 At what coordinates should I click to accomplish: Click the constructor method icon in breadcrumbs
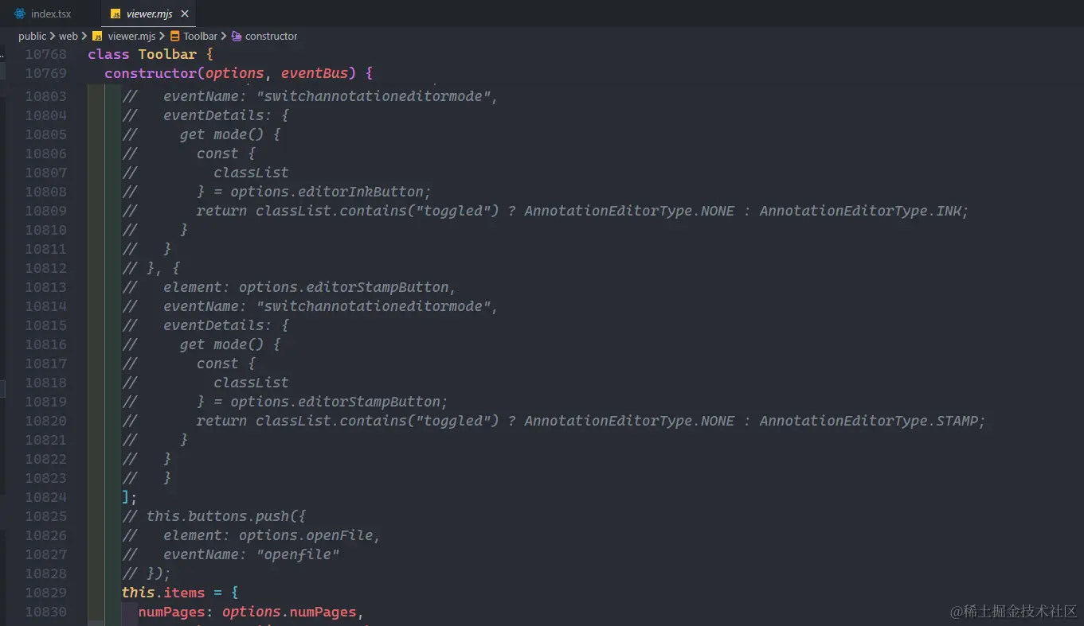[x=236, y=36]
